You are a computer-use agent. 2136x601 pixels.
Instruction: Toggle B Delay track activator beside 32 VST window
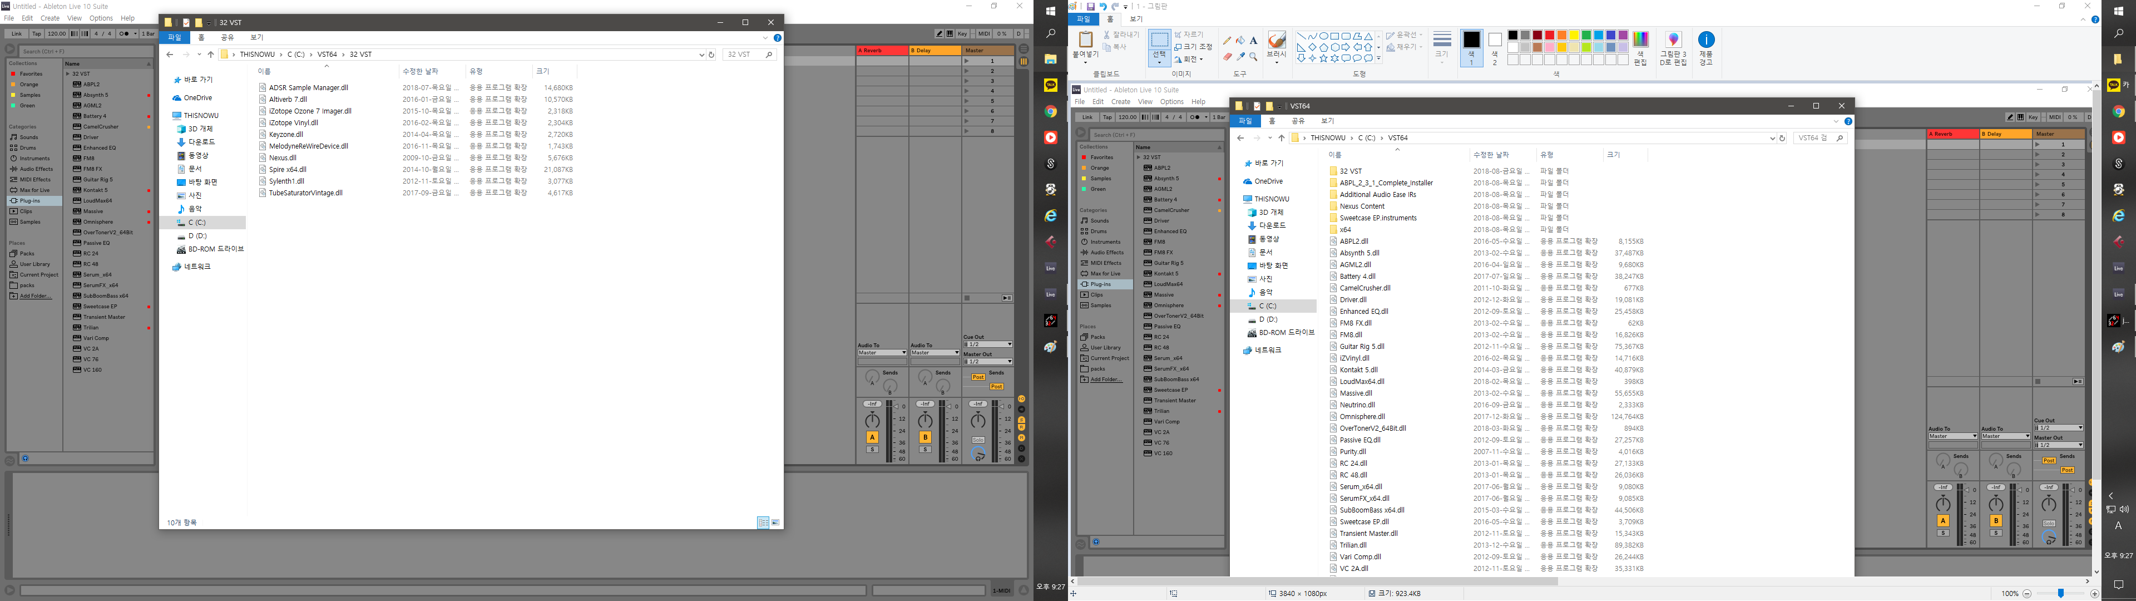926,437
